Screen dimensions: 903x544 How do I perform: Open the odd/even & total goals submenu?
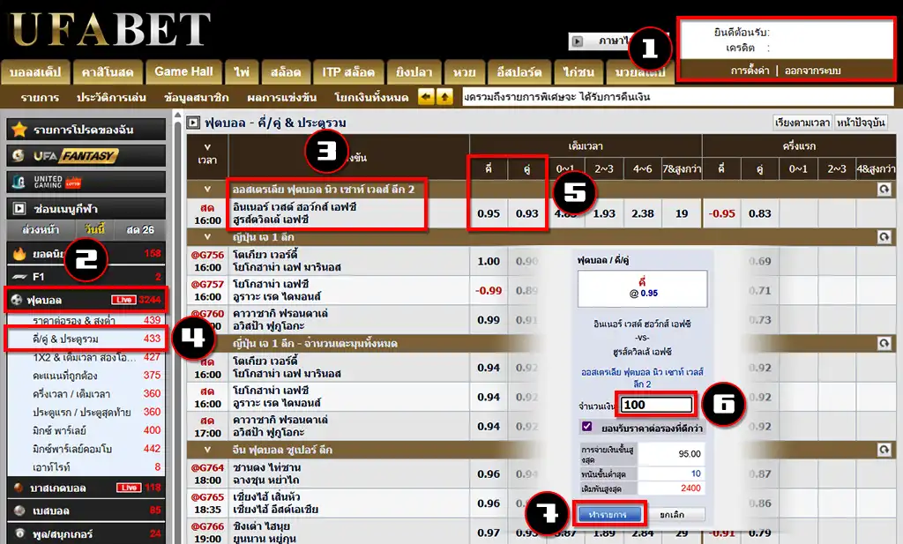[86, 339]
